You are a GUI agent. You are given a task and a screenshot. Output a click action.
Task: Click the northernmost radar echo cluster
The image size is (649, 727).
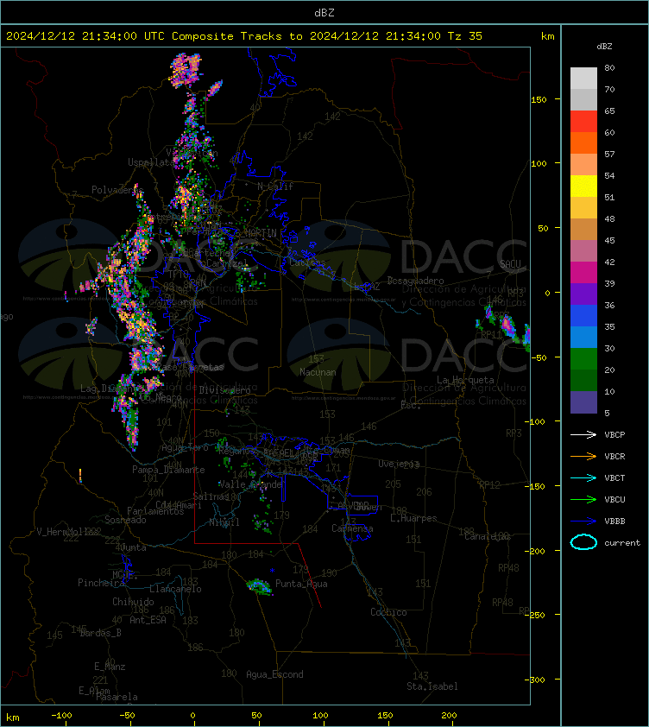(x=186, y=70)
